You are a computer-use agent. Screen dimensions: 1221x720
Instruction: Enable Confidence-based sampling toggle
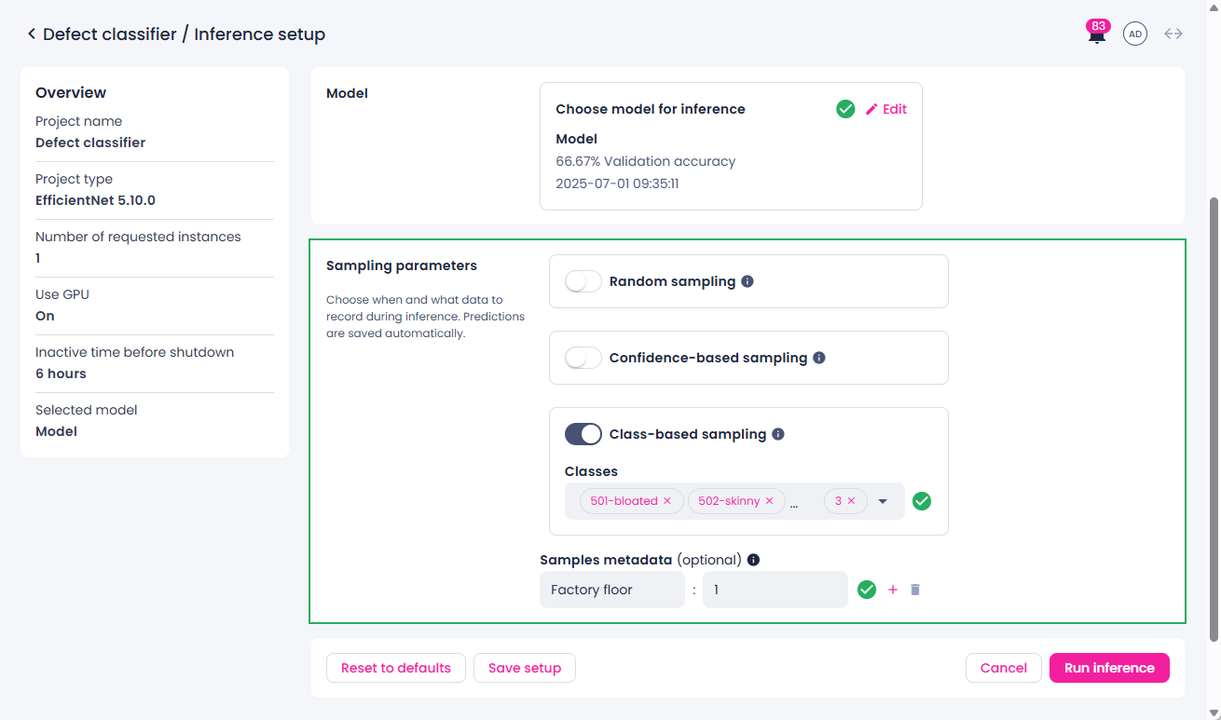(x=583, y=358)
